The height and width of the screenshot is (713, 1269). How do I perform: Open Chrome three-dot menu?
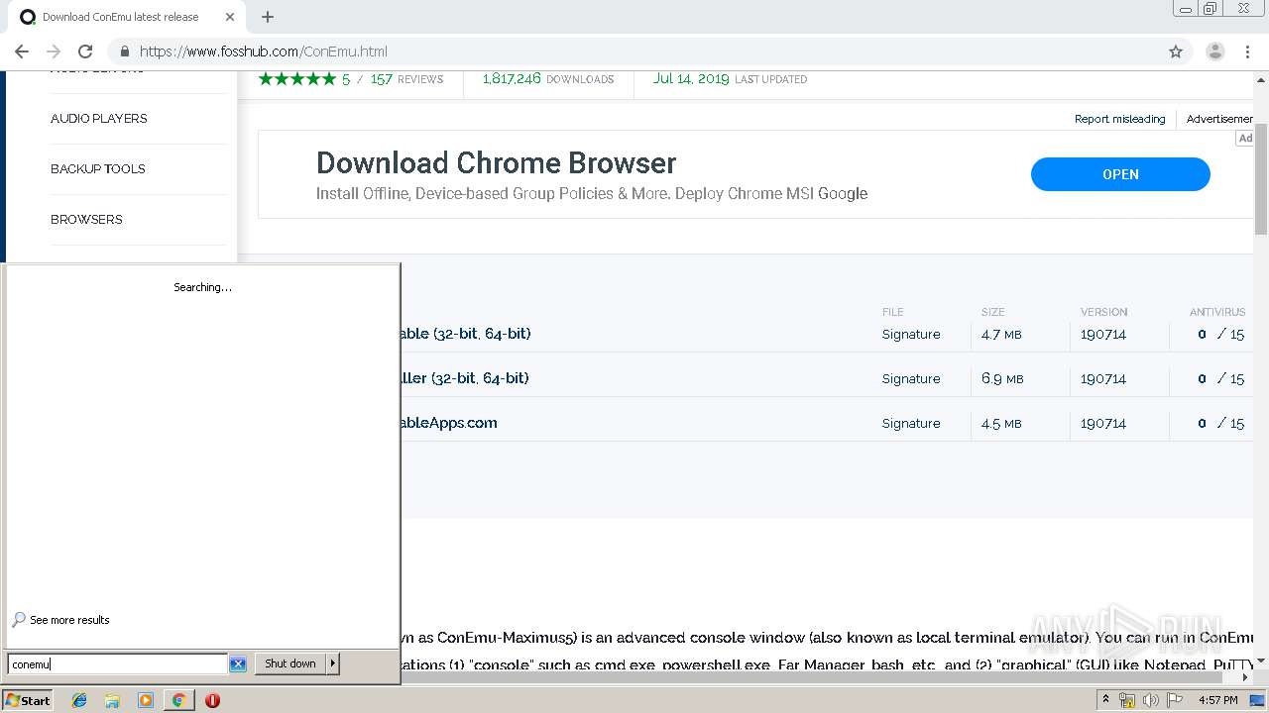click(1247, 51)
